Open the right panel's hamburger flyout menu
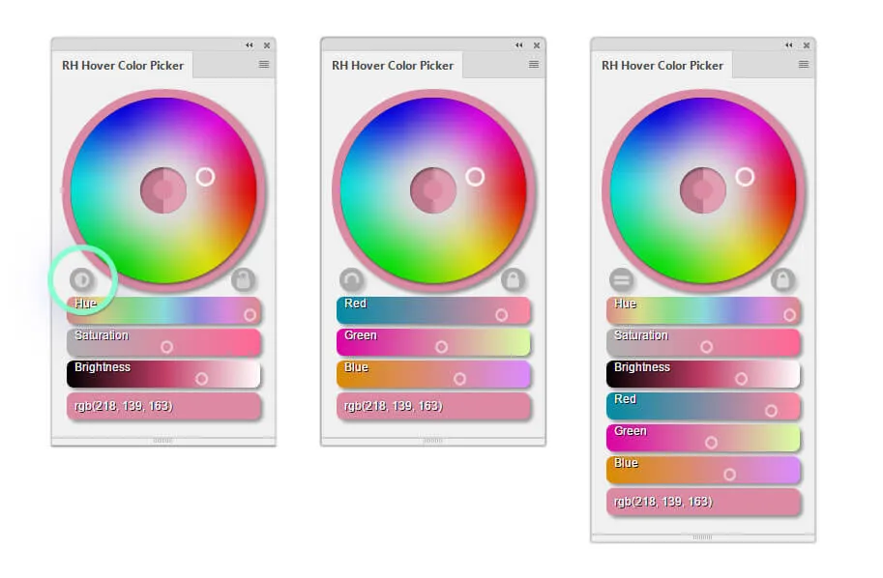The width and height of the screenshot is (883, 578). (x=804, y=65)
